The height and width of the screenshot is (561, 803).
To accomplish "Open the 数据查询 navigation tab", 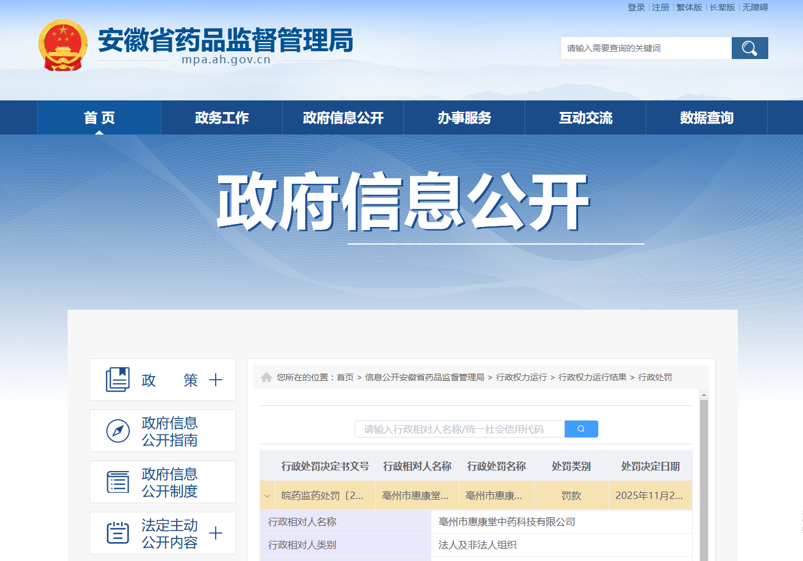I will click(707, 118).
